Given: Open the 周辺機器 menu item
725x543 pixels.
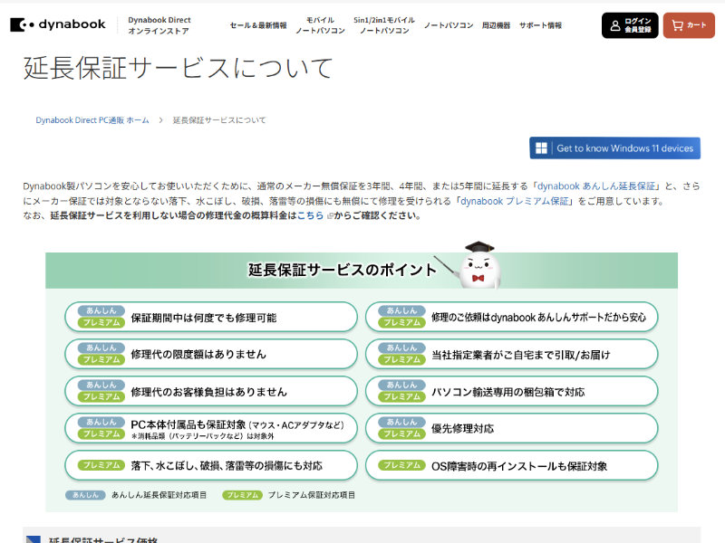Looking at the screenshot, I should (496, 25).
